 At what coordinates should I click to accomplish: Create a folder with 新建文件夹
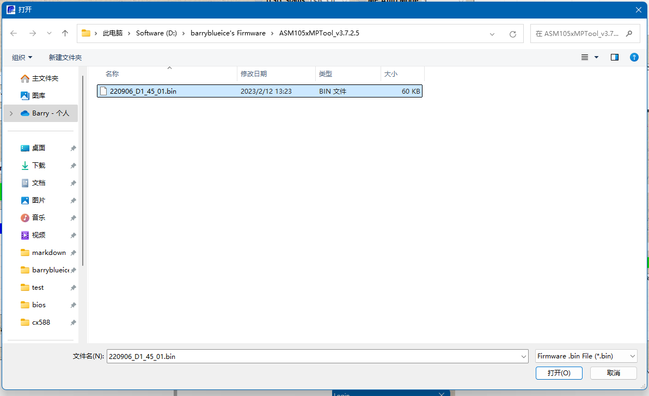click(65, 58)
